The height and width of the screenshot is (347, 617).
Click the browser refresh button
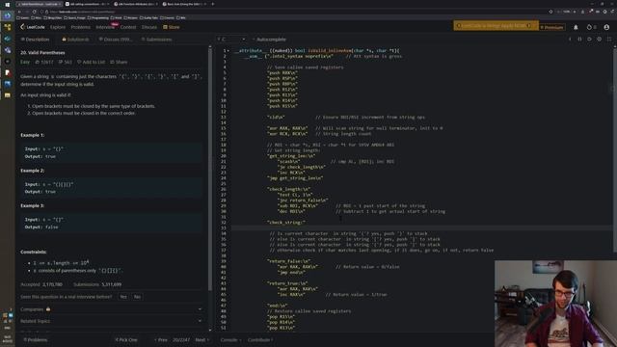tap(35, 12)
